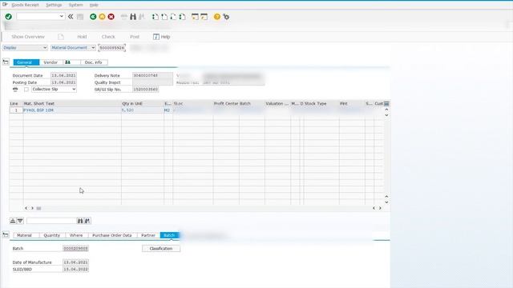This screenshot has width=513, height=288.
Task: Switch to the Doc. info header tab
Action: click(x=94, y=62)
